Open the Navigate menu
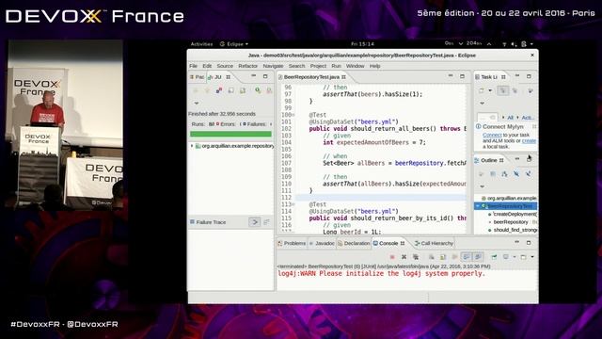 coord(273,66)
